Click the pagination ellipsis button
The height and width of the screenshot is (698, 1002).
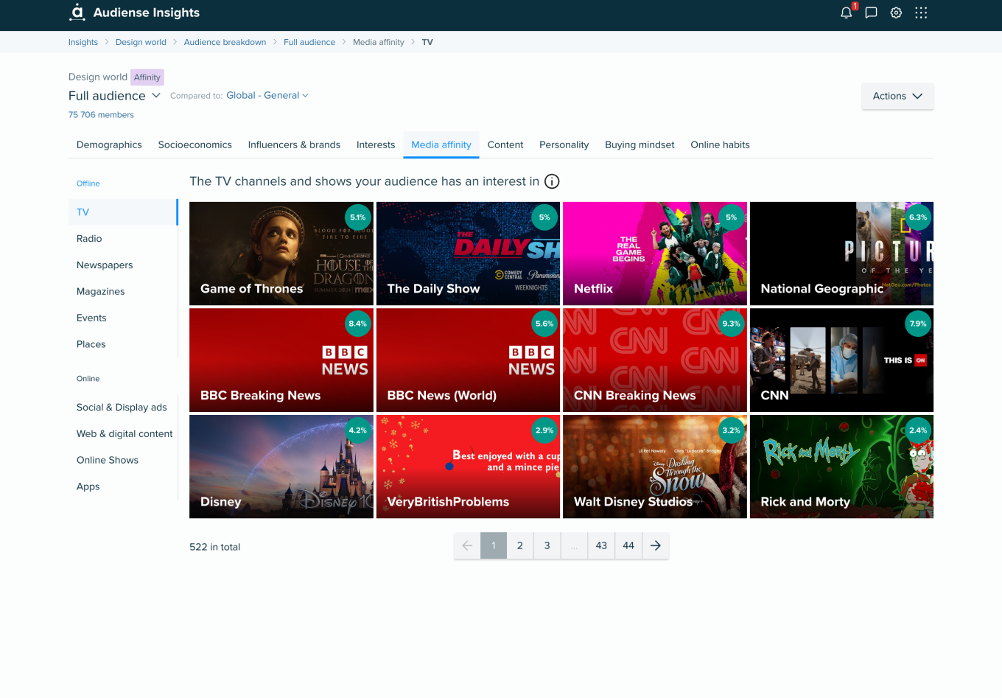tap(574, 545)
